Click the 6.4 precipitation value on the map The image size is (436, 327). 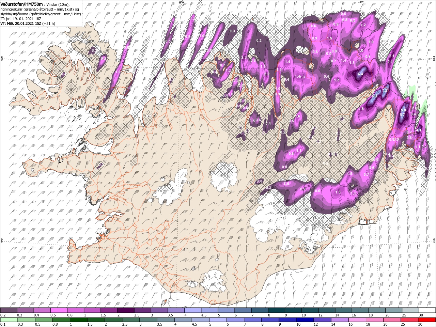click(x=375, y=96)
